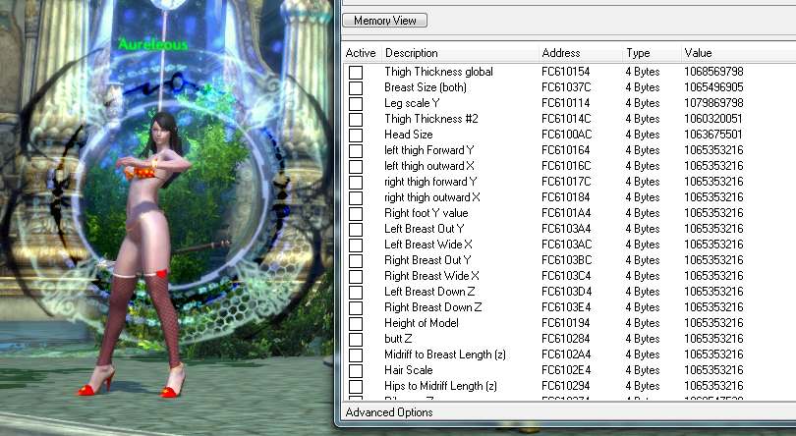Click the 4 Bytes type for Head Size
This screenshot has width=796, height=436.
tap(643, 135)
